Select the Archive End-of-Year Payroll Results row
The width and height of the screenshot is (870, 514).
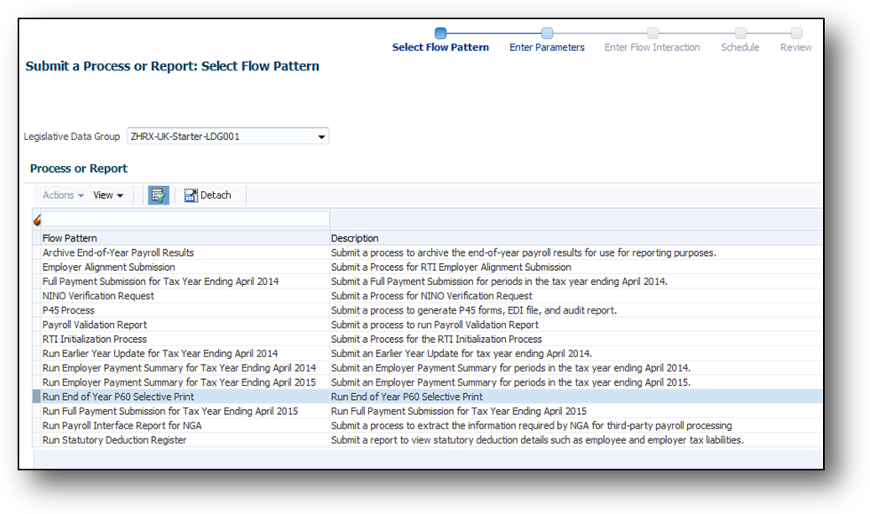point(118,253)
